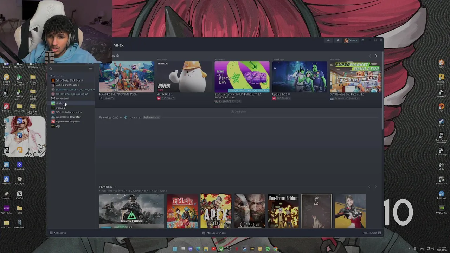Open KICK folder on desktop
The image size is (450, 253).
pos(19,210)
